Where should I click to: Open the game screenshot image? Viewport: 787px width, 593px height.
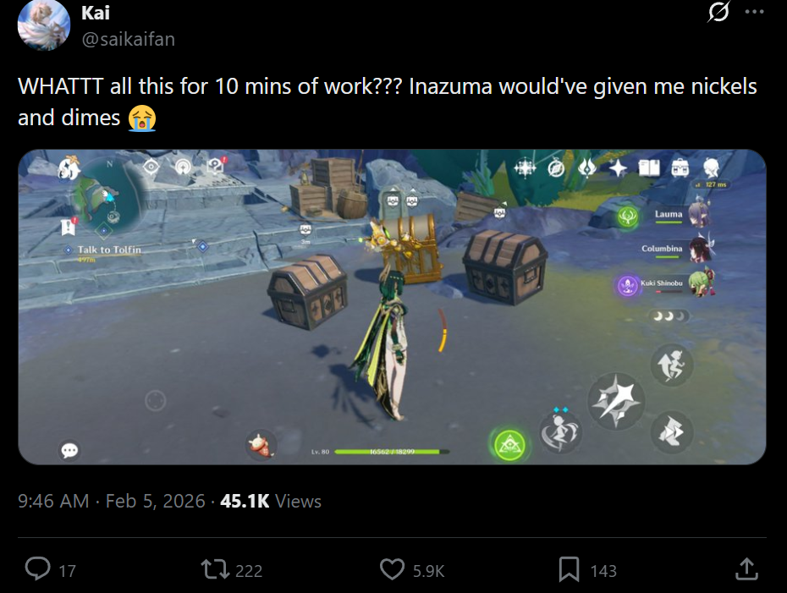pyautogui.click(x=392, y=306)
